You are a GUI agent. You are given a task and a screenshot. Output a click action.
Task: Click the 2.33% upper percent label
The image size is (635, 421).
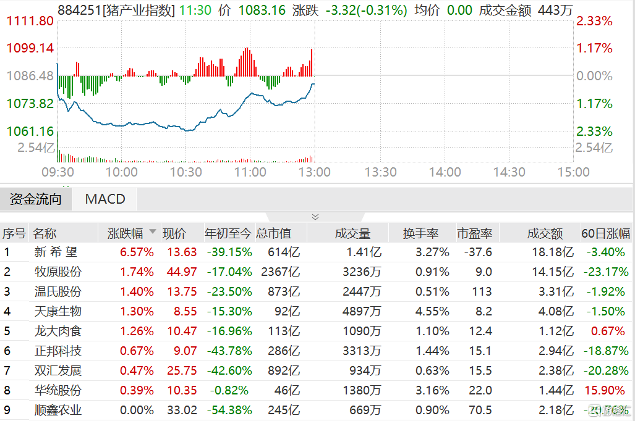coord(594,20)
